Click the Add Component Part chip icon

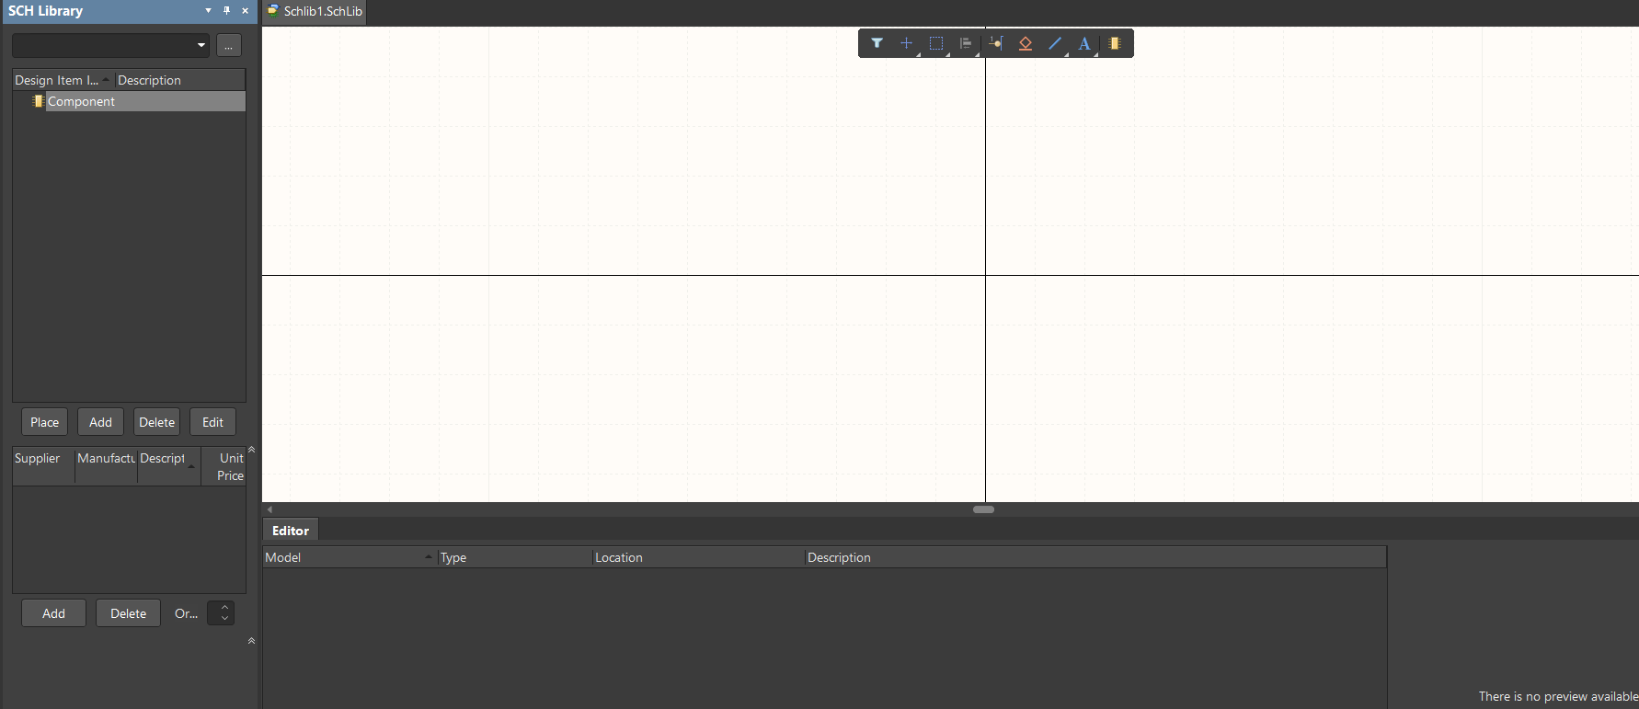pyautogui.click(x=1115, y=43)
